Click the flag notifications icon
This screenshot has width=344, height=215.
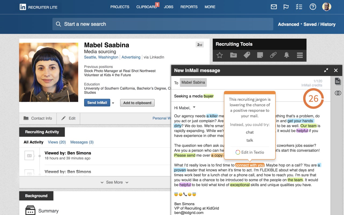coord(286,7)
